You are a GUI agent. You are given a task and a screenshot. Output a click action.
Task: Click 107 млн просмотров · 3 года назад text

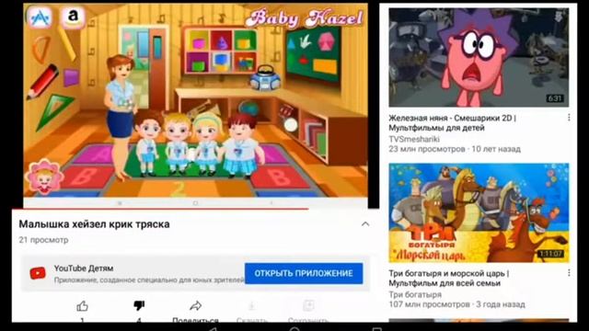(456, 304)
